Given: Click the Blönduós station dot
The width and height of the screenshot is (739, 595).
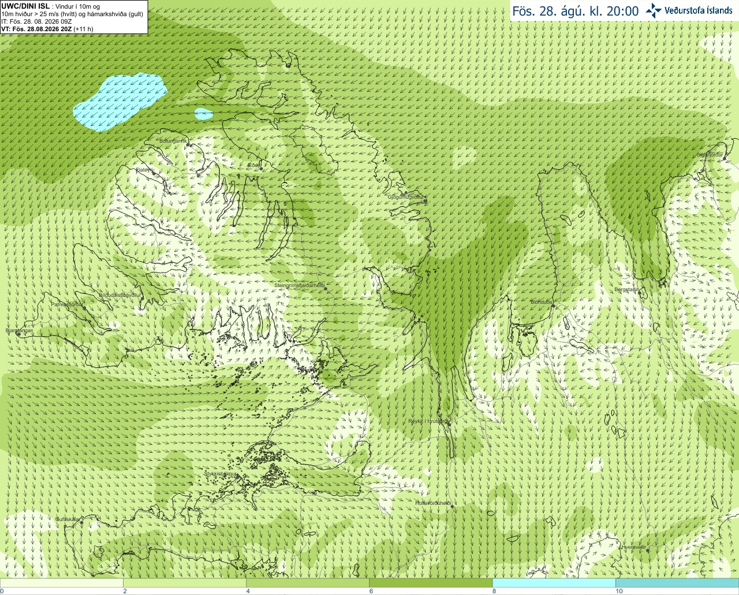Looking at the screenshot, I should [x=553, y=306].
